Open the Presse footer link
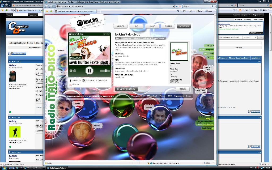This screenshot has height=170, width=272. tap(162, 96)
